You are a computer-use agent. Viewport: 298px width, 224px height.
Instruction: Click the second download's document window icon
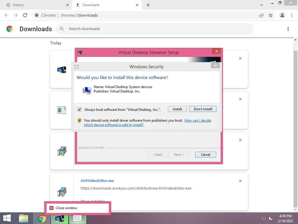(x=62, y=110)
